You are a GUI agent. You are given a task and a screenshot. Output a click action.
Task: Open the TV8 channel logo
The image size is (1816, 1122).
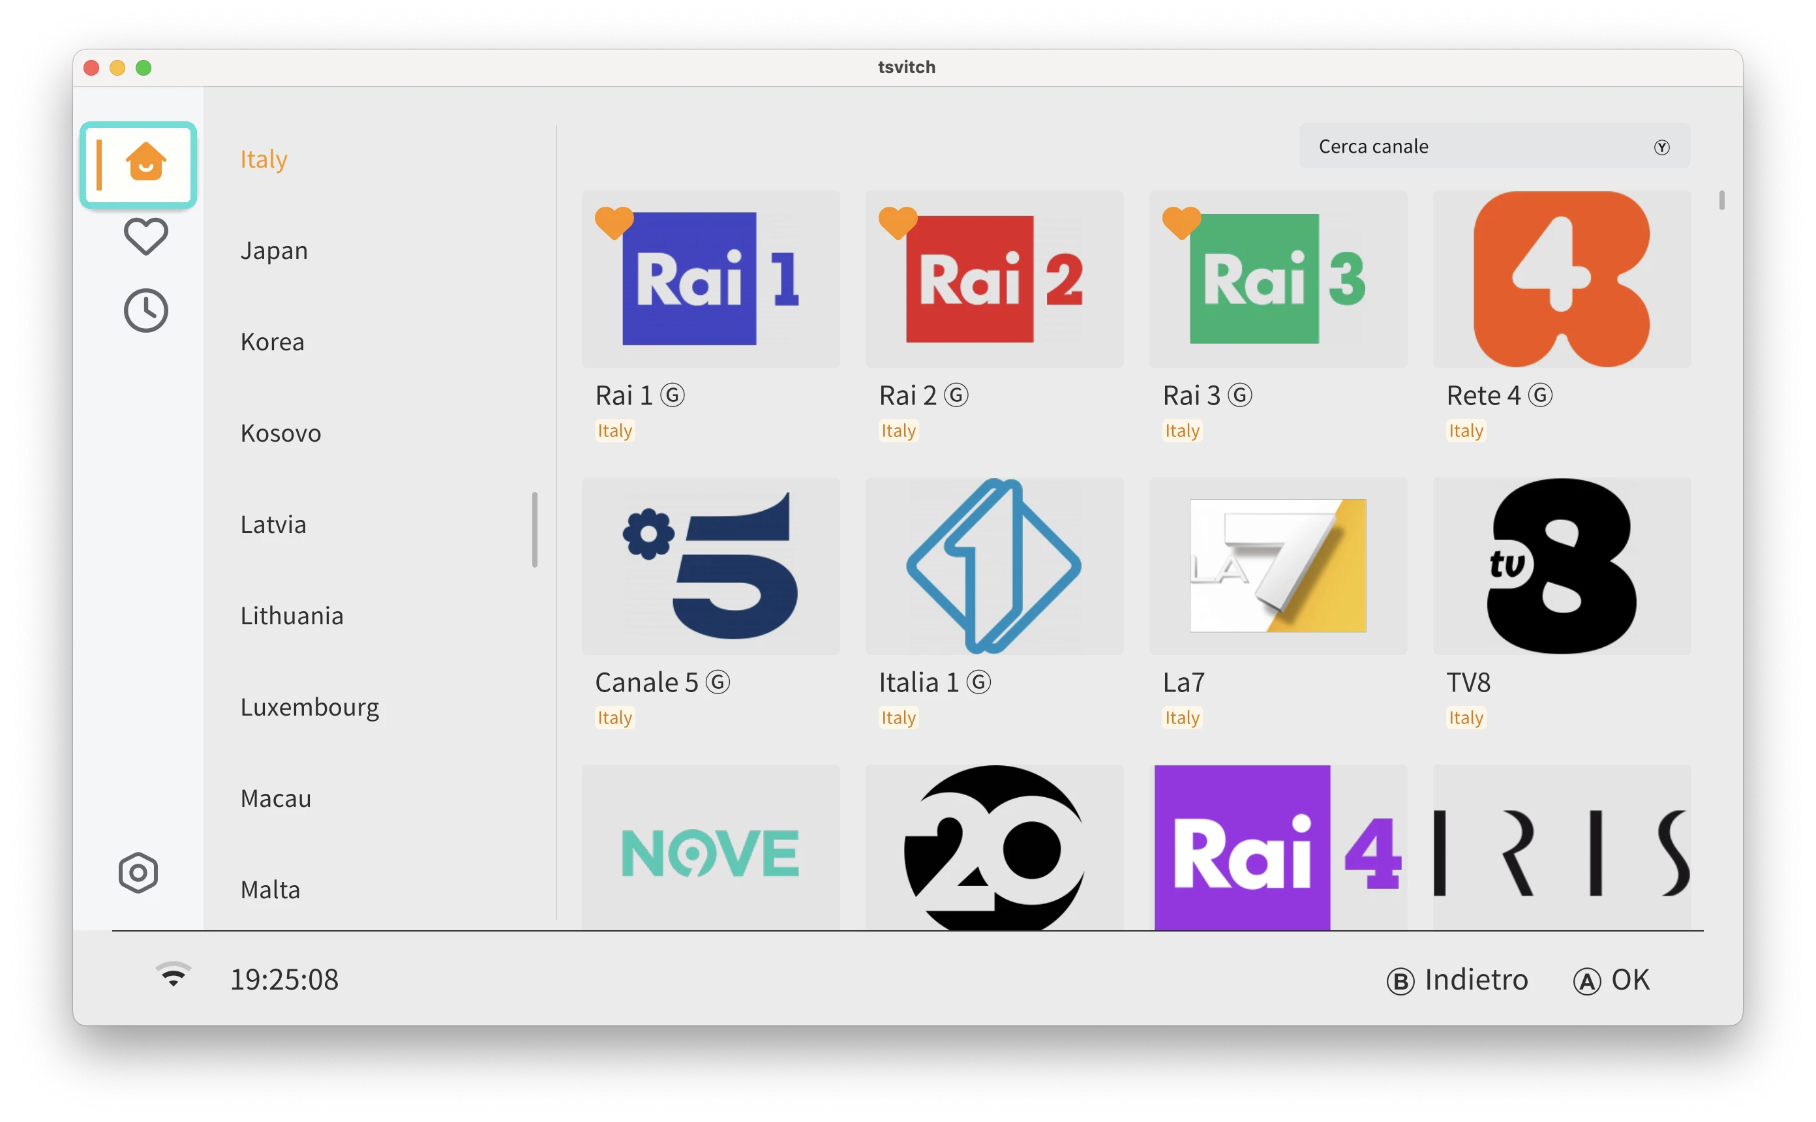1562,566
